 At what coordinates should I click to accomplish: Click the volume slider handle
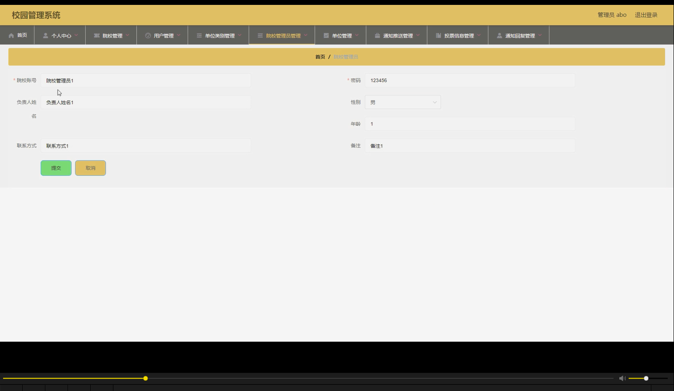click(x=646, y=378)
